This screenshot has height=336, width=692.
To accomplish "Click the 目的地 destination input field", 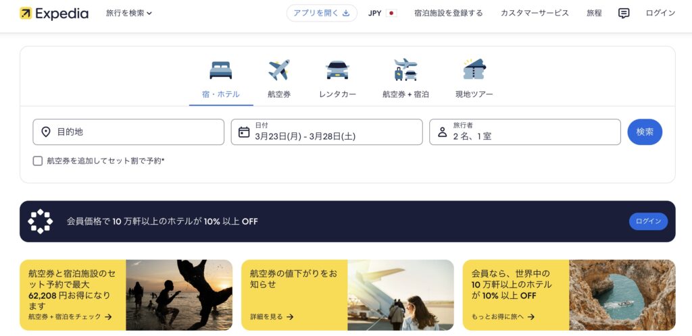I will click(x=128, y=132).
